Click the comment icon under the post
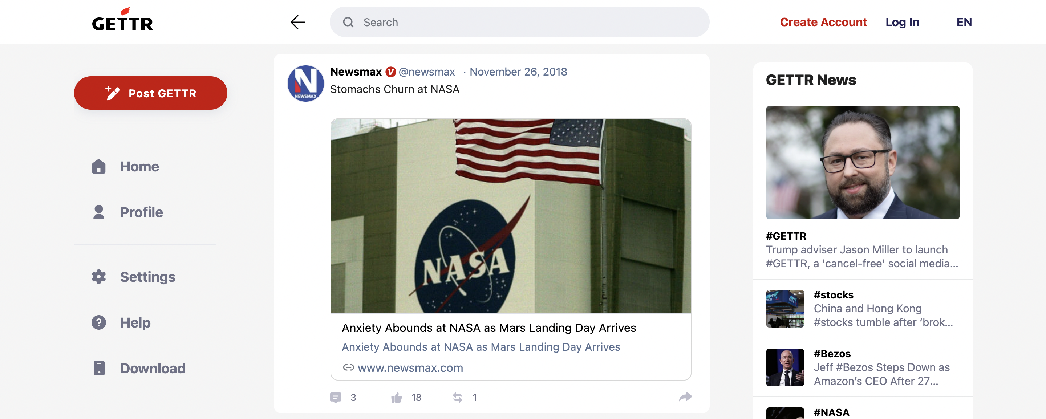The width and height of the screenshot is (1046, 419). pos(335,398)
